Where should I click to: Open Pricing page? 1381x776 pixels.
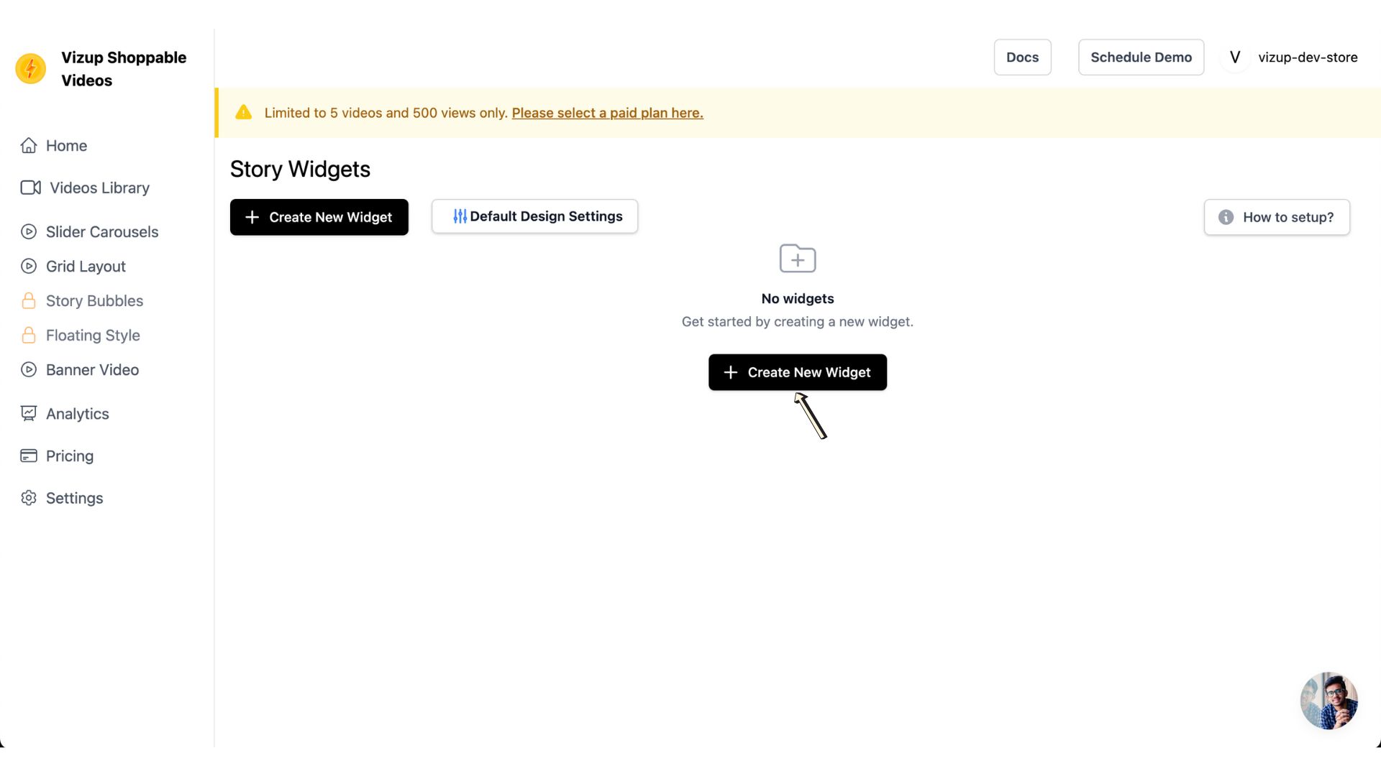pyautogui.click(x=69, y=455)
